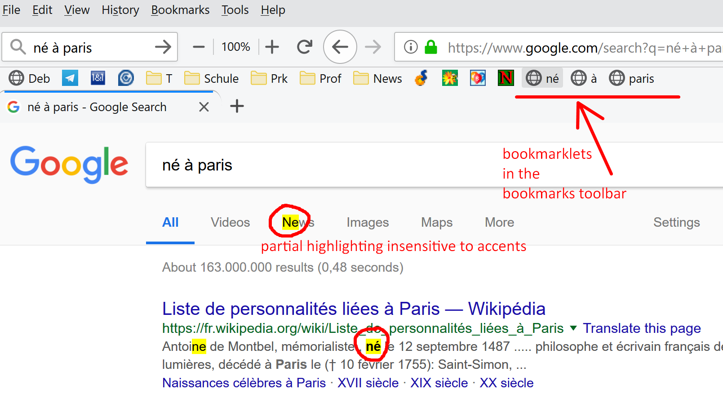This screenshot has height=408, width=723.
Task: Show site information icon in URL bar
Action: (x=411, y=47)
